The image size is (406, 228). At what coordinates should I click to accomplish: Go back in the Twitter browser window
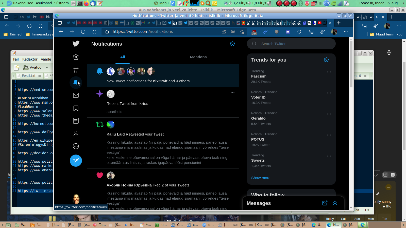click(61, 32)
